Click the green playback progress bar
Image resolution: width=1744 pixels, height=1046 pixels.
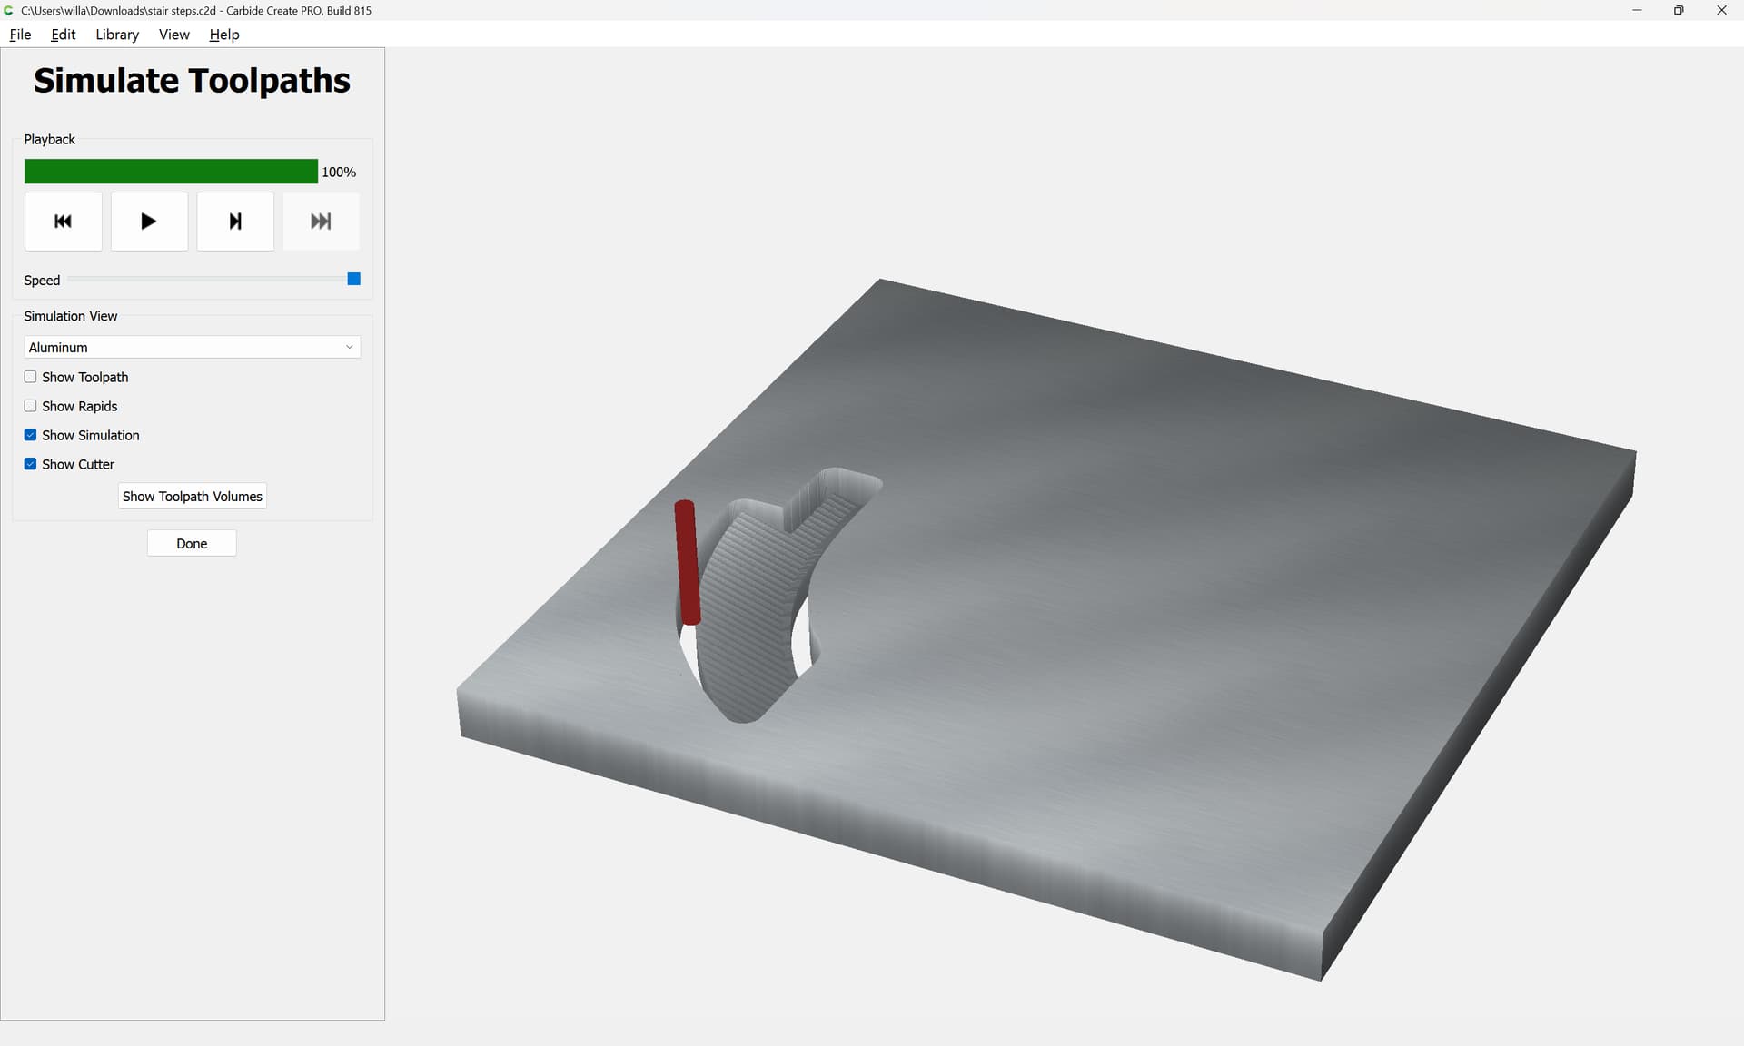click(x=171, y=172)
